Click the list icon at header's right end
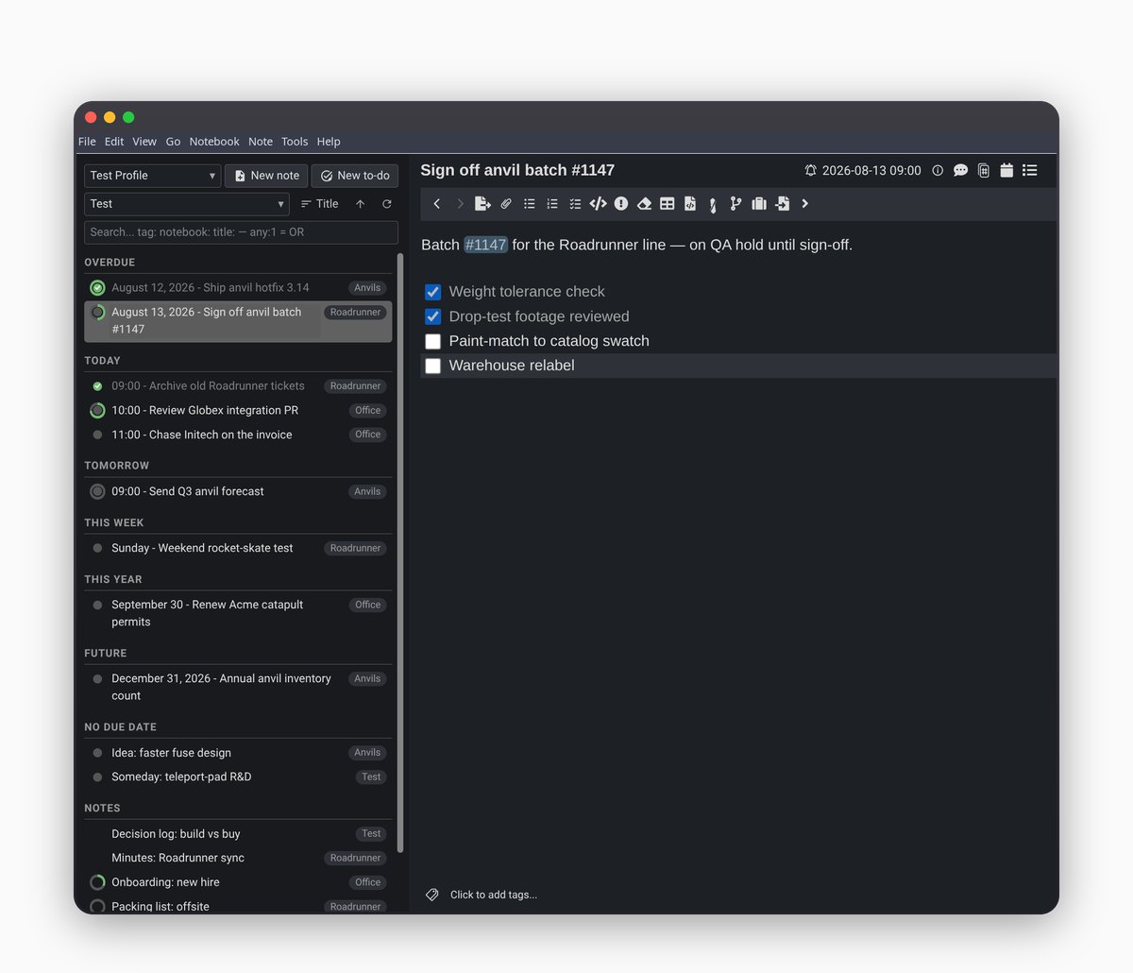 1030,171
